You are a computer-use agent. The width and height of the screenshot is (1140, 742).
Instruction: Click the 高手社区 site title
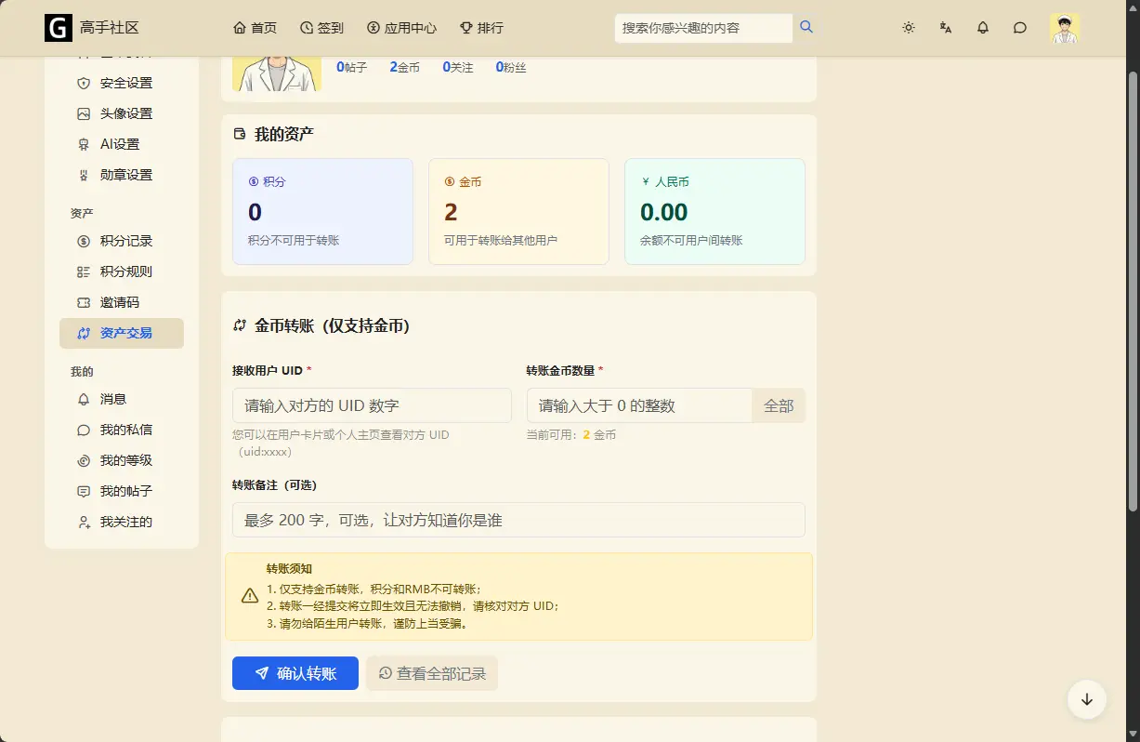109,28
